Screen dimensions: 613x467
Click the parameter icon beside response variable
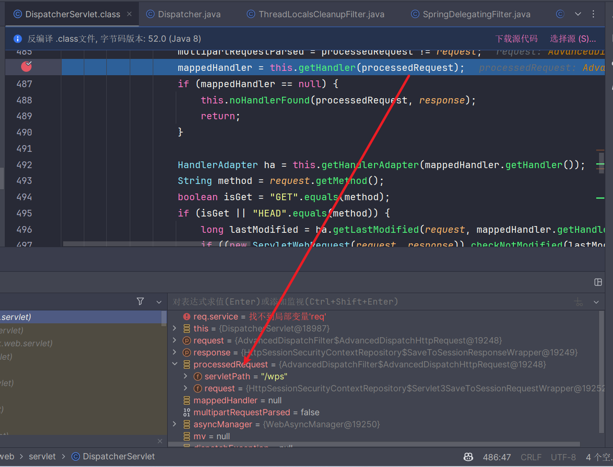click(187, 353)
